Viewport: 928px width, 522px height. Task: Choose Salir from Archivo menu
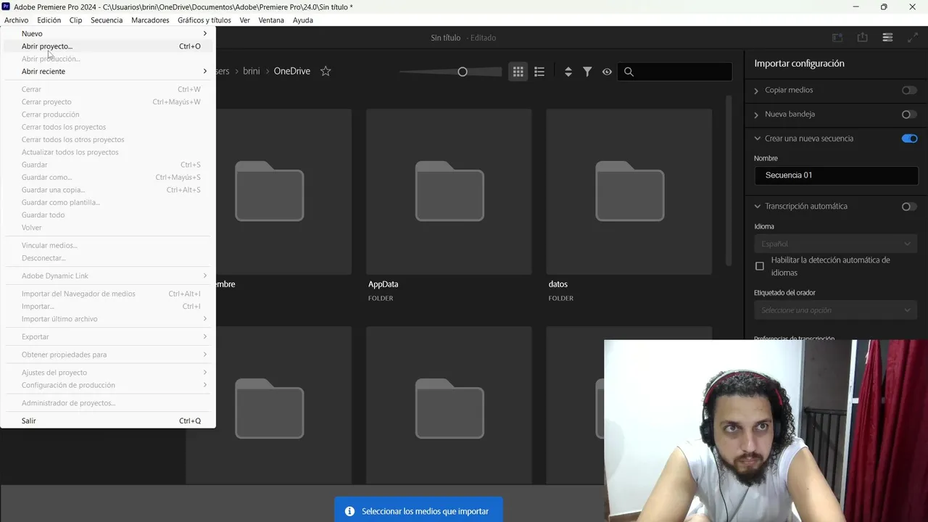pos(108,420)
